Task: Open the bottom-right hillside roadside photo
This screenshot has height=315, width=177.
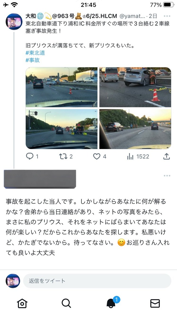Action: pyautogui.click(x=135, y=129)
